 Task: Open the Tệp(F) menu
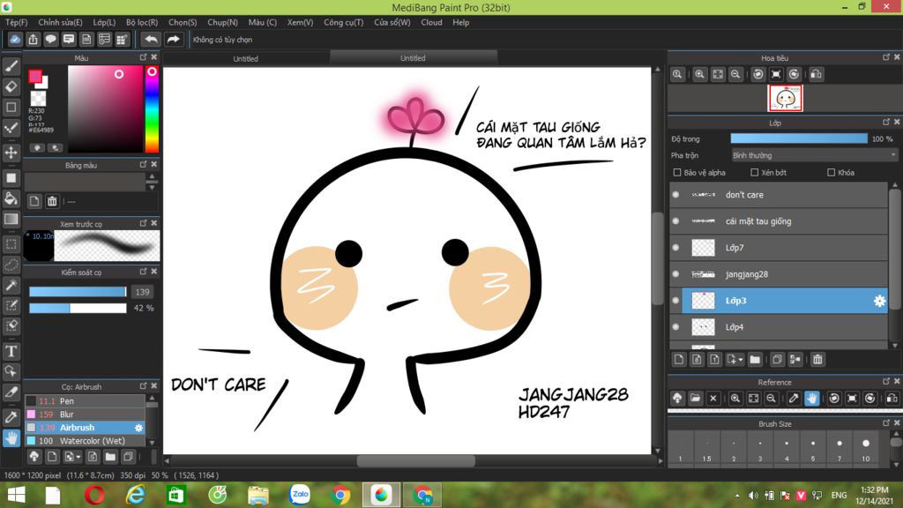click(x=16, y=22)
